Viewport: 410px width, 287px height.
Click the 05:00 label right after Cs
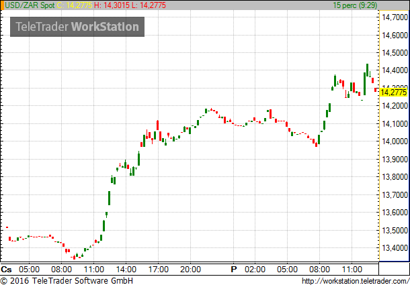pyautogui.click(x=29, y=269)
